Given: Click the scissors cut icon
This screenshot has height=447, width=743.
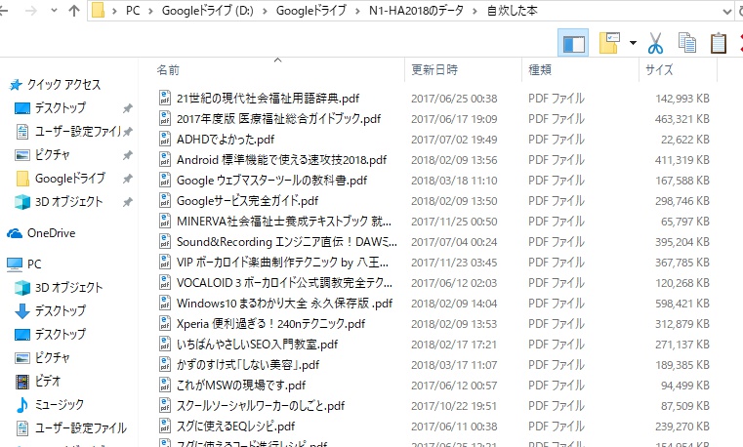Looking at the screenshot, I should coord(655,43).
